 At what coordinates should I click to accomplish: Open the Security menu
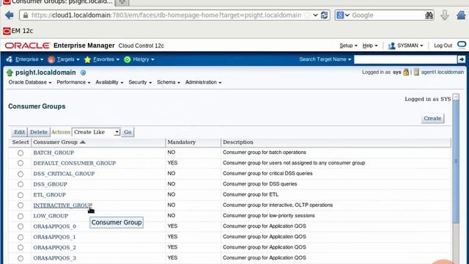click(x=140, y=82)
